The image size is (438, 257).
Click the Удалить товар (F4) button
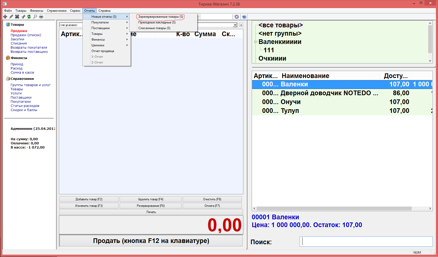tap(151, 199)
